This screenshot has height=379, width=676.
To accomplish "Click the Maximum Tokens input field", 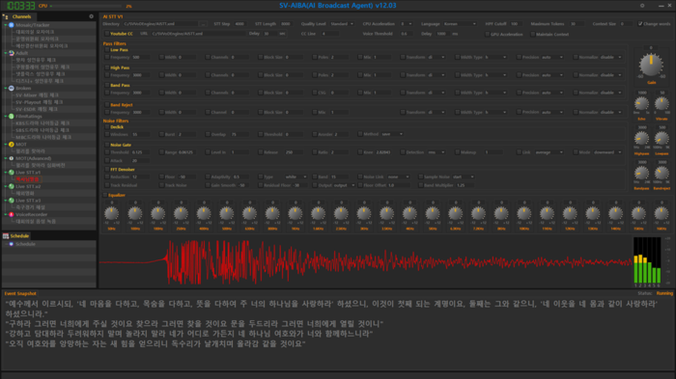I will (x=577, y=24).
